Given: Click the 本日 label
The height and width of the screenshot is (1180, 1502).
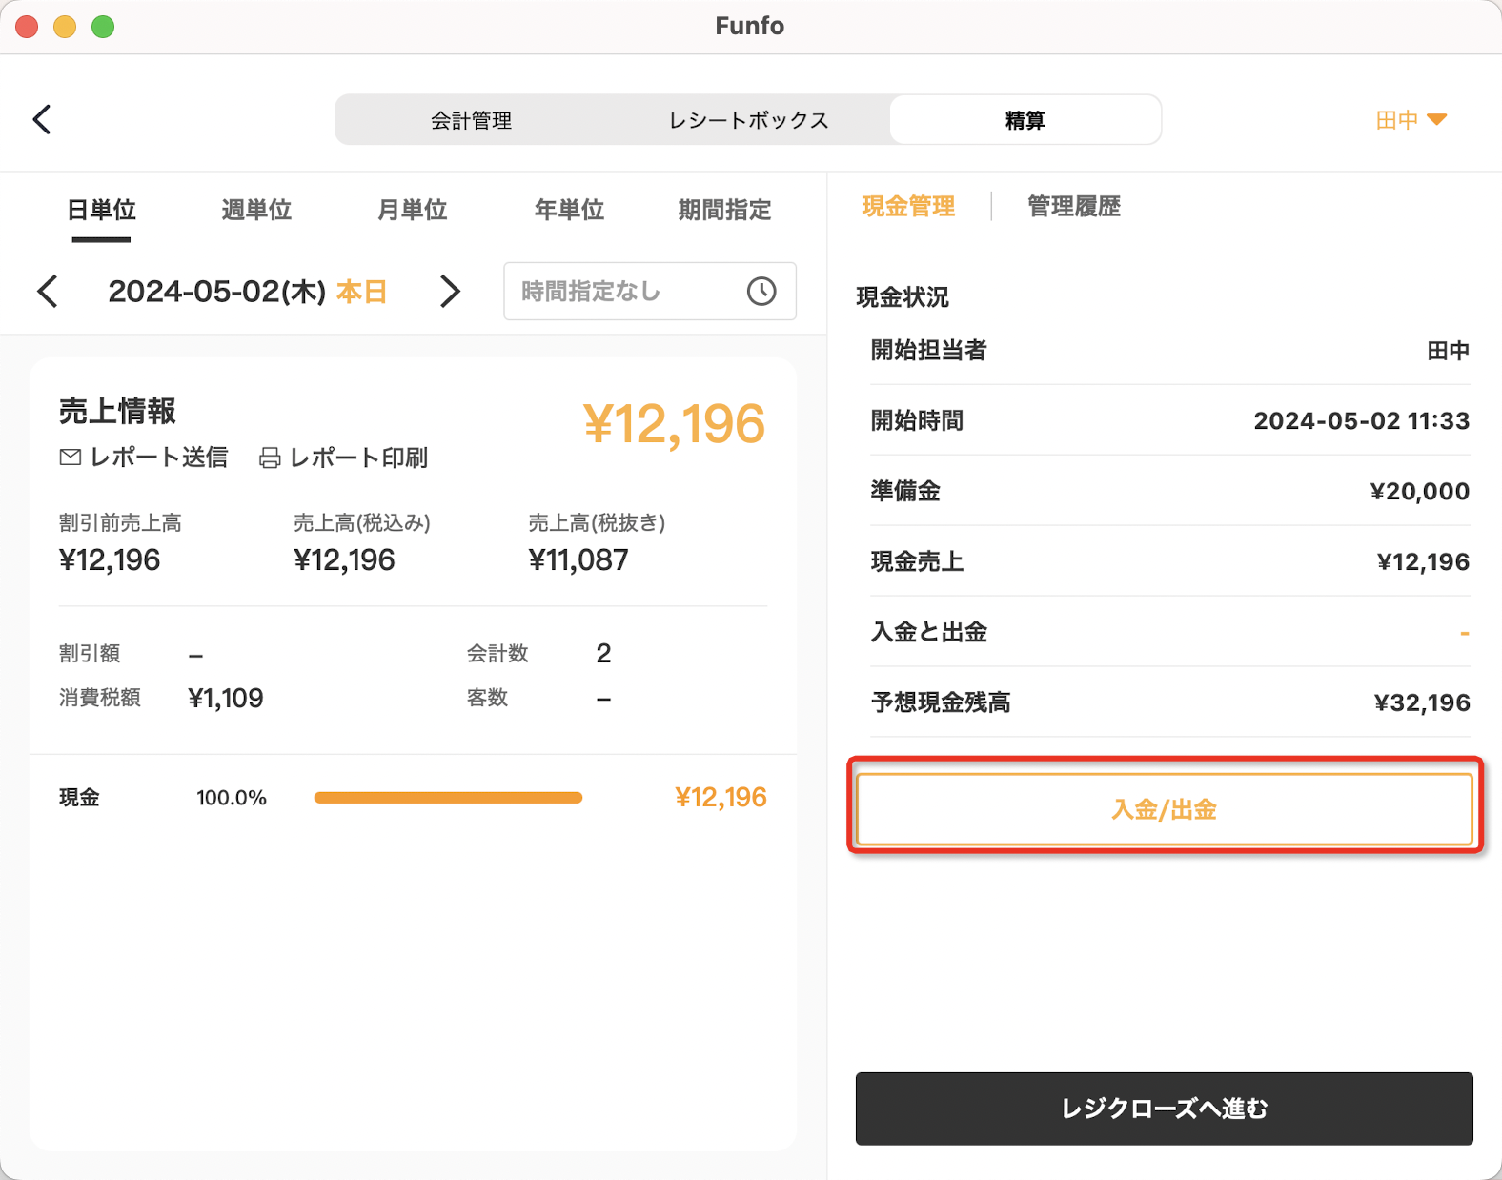Looking at the screenshot, I should click(361, 291).
